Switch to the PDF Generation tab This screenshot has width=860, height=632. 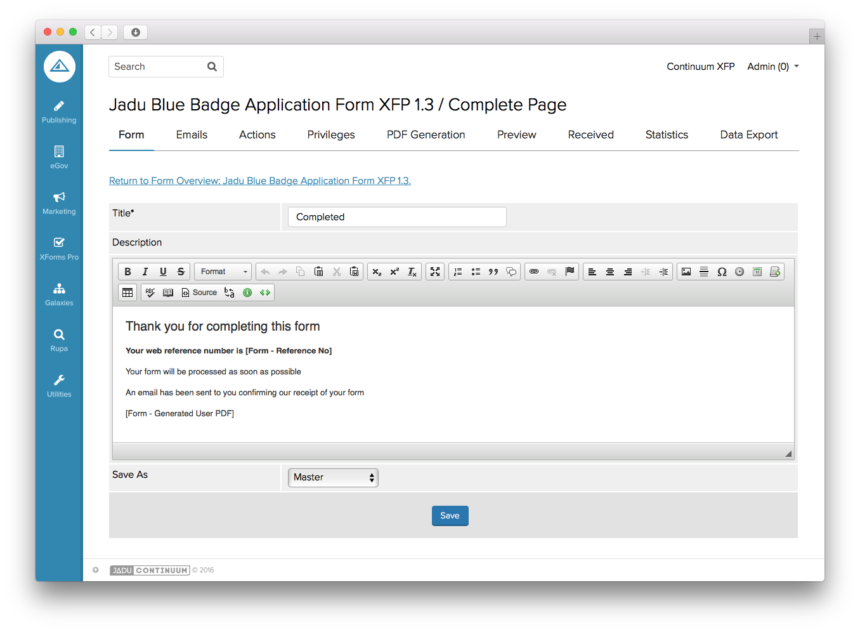click(x=426, y=135)
